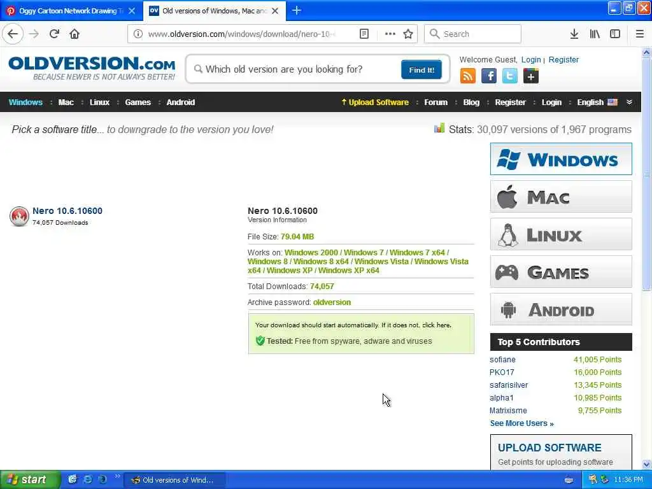Click the page vertical scrollbar thumb
652x489 pixels.
(646, 174)
